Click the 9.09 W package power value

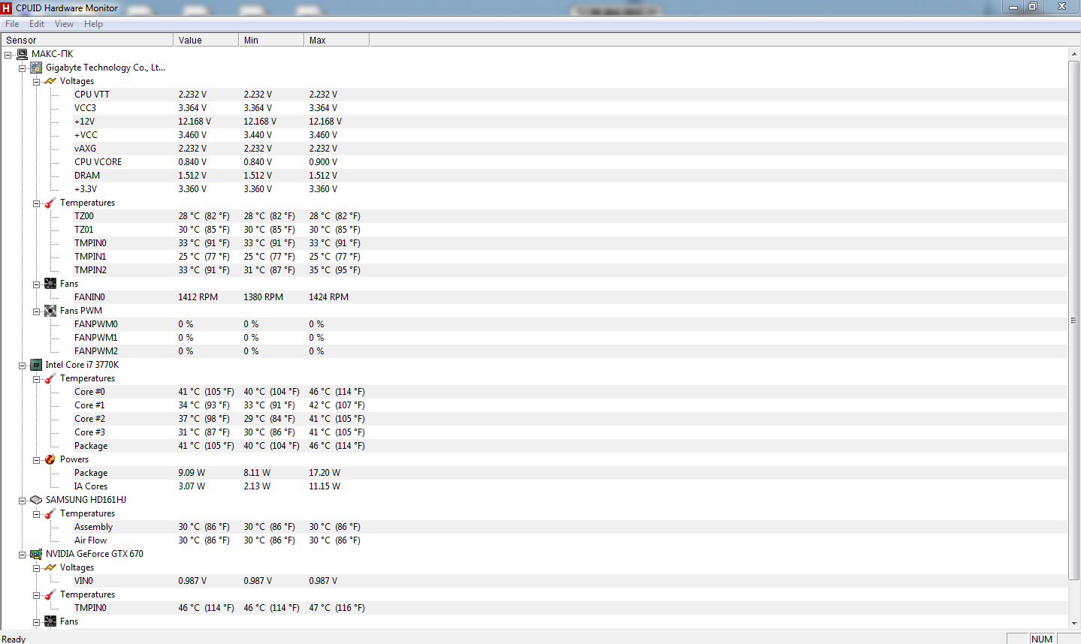[x=192, y=473]
